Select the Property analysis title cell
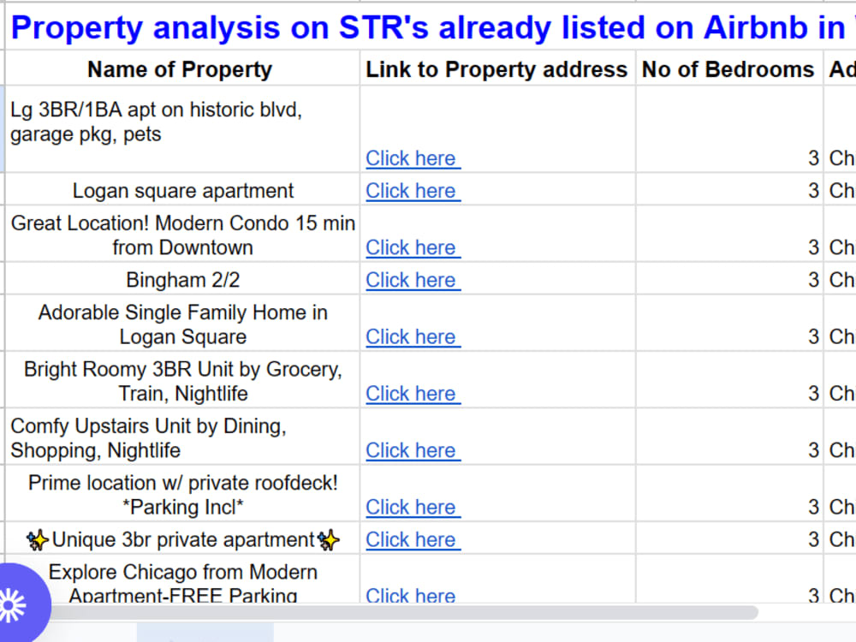856x642 pixels. 431,27
